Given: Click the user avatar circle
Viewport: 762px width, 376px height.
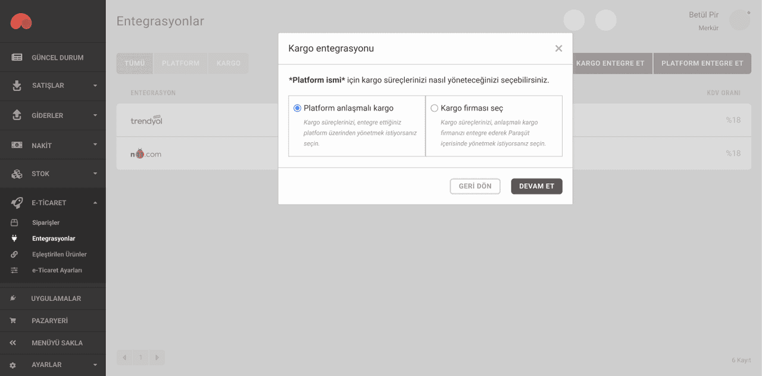Looking at the screenshot, I should click(739, 20).
